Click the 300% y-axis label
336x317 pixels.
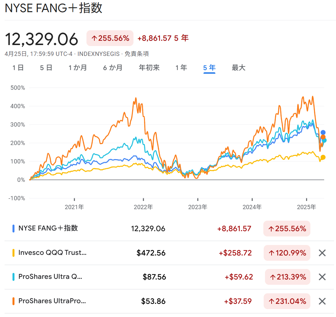coord(18,125)
